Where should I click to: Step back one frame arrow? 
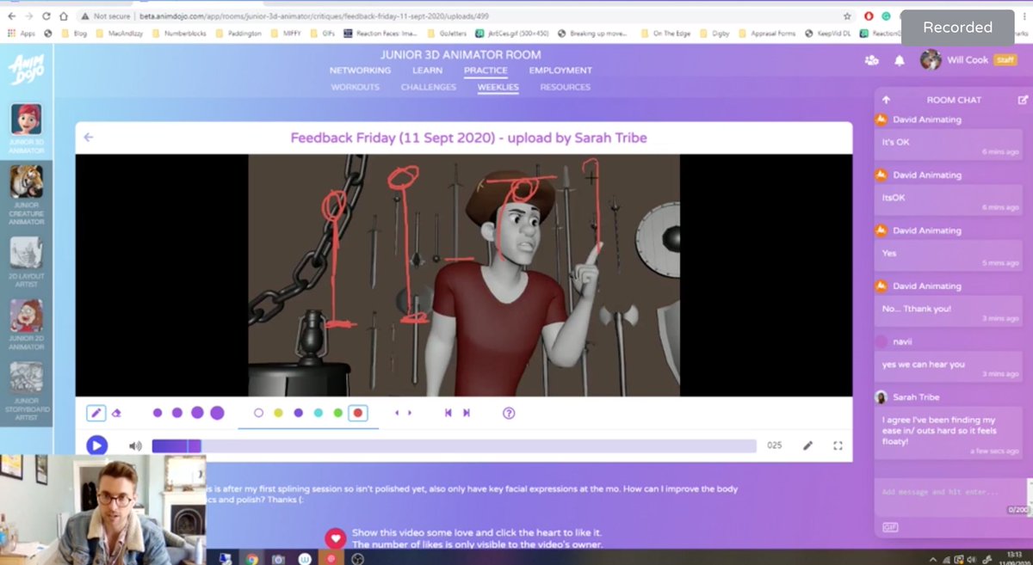397,413
